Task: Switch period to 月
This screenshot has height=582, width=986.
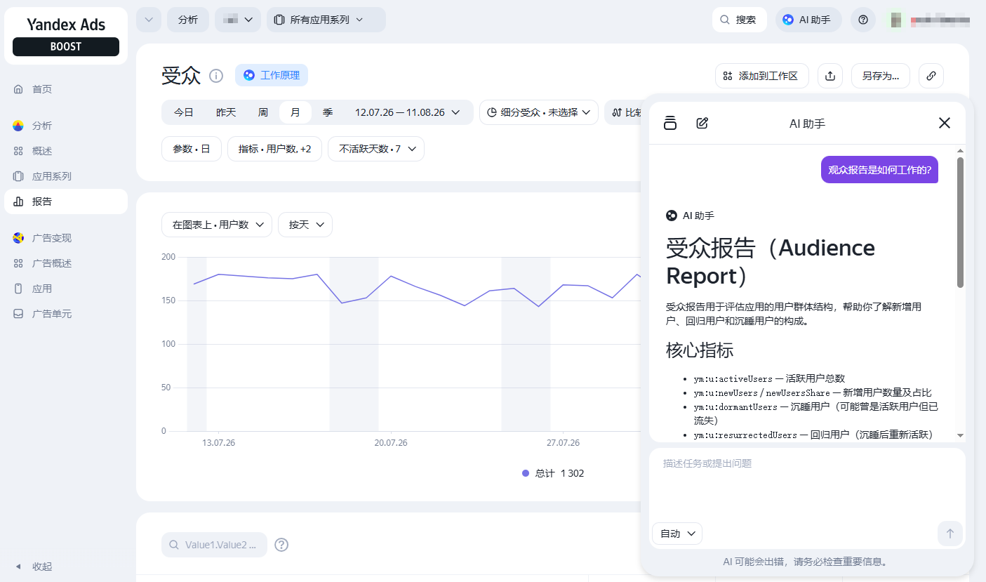Action: [295, 112]
